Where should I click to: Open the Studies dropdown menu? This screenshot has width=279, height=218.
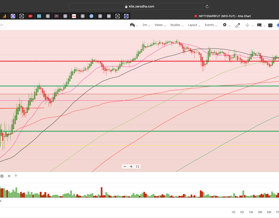[x=177, y=25]
